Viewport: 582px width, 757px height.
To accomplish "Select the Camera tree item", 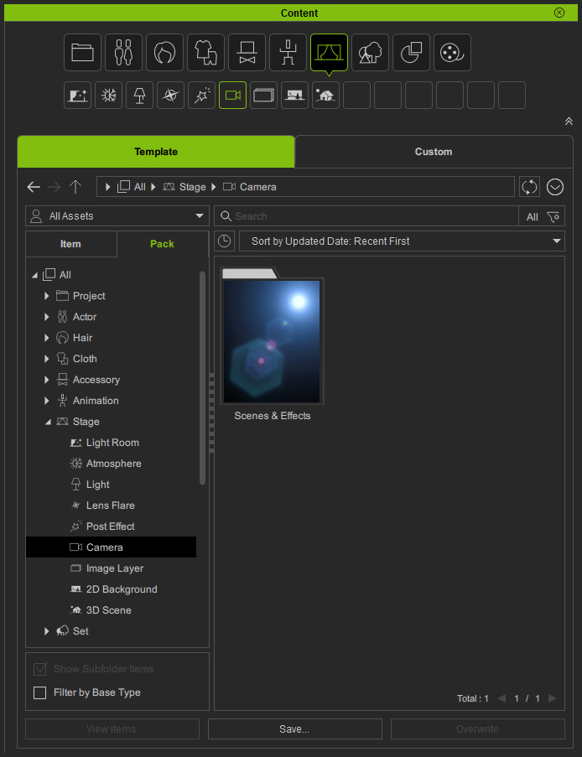I will [x=111, y=547].
